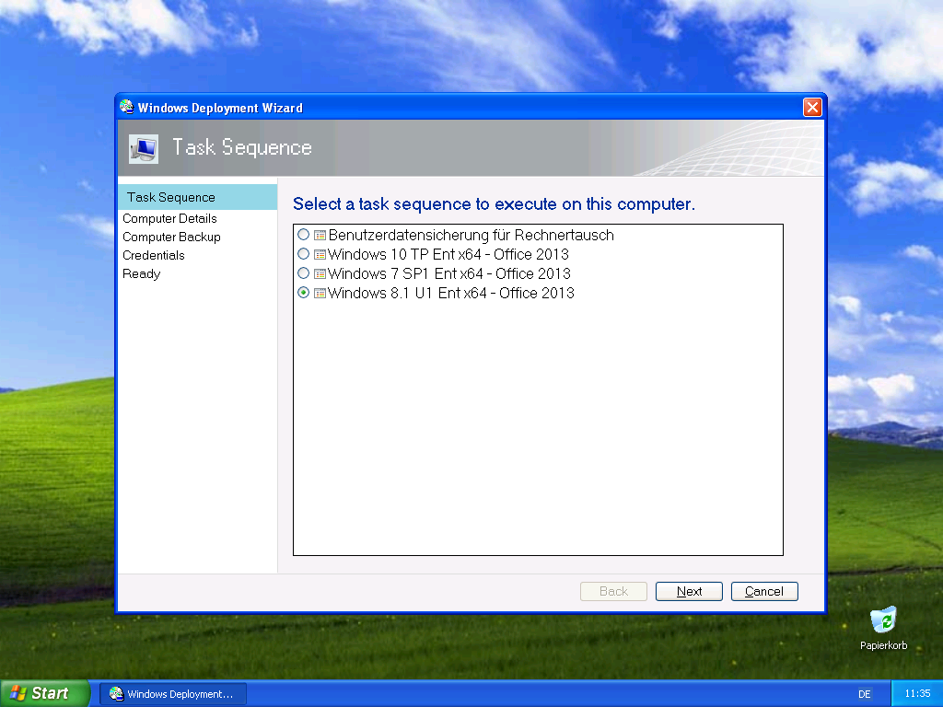
Task: Select Windows 8.1 U1 Ent x64 radio button
Action: [304, 292]
